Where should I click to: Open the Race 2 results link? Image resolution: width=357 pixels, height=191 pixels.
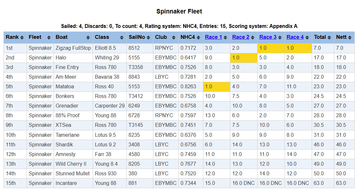(x=241, y=37)
